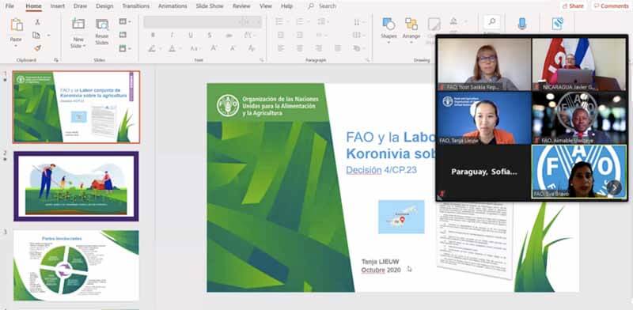Click the Increase Font Size icon
The height and width of the screenshot is (310, 633).
[214, 48]
